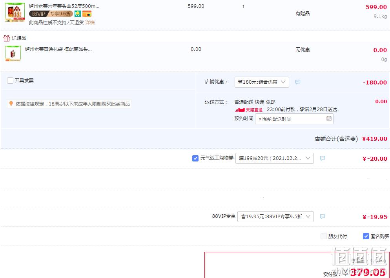Expand the 省19.95元:88VIP专享9.5折 dropdown
The width and height of the screenshot is (390, 278).
click(275, 217)
